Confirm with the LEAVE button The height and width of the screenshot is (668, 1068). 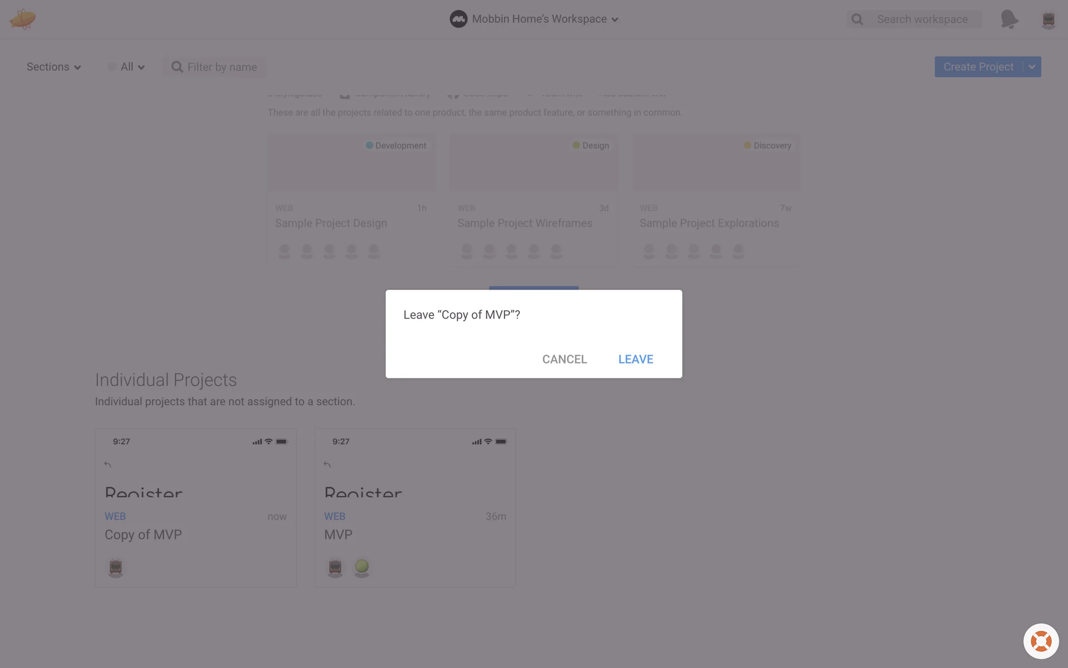point(636,359)
